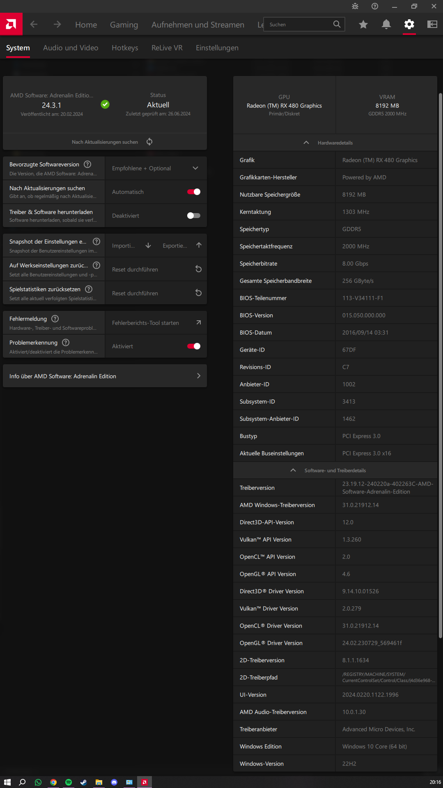Collapse Software- und Treiberdetails section
The width and height of the screenshot is (443, 788).
click(x=293, y=470)
